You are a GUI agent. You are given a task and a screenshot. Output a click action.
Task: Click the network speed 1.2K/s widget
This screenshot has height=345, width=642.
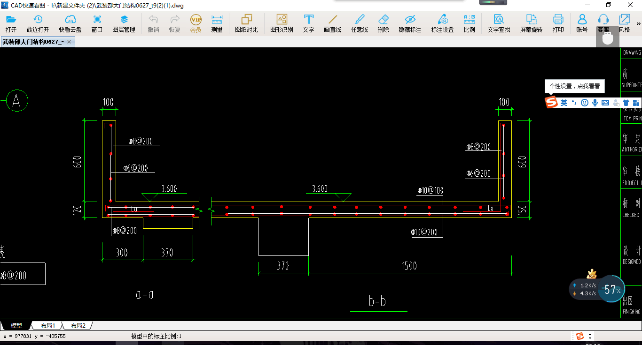(x=584, y=289)
